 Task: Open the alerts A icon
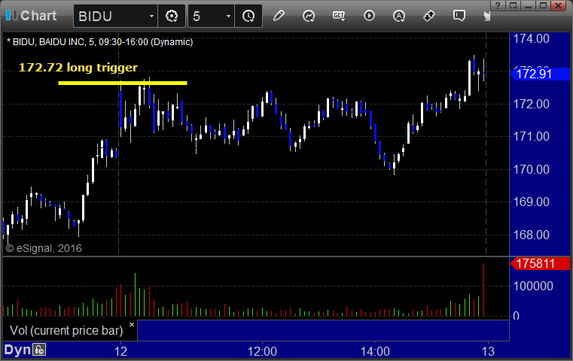coord(399,16)
